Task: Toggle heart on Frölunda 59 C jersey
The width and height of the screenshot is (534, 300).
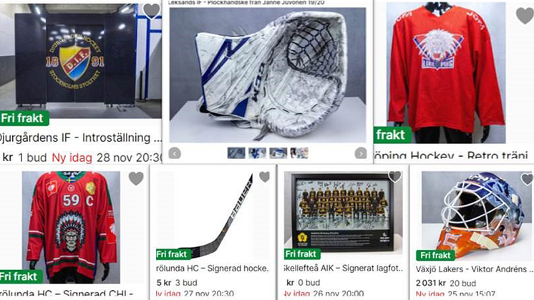Action: 136,178
